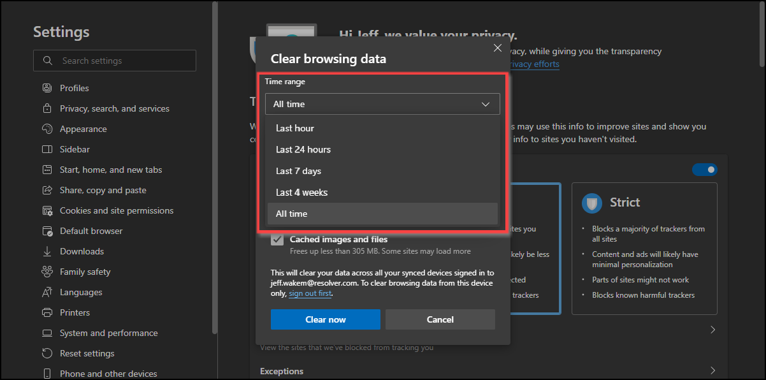Click the Languages icon

click(x=47, y=292)
